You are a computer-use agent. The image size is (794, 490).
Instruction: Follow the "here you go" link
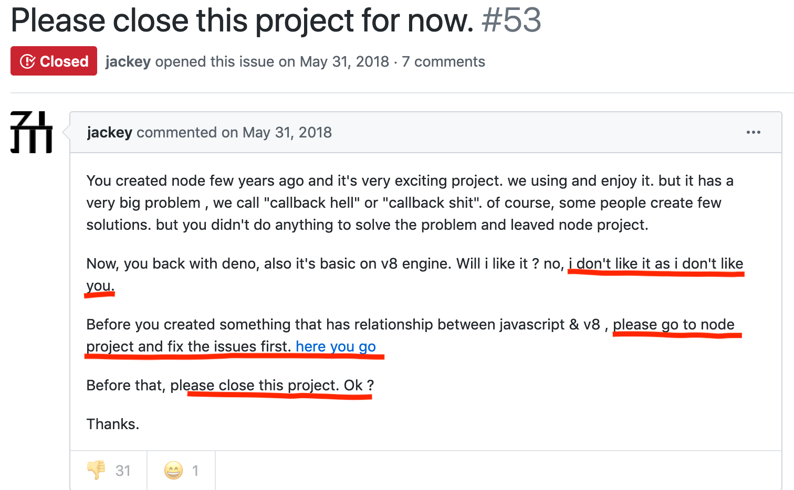[336, 346]
